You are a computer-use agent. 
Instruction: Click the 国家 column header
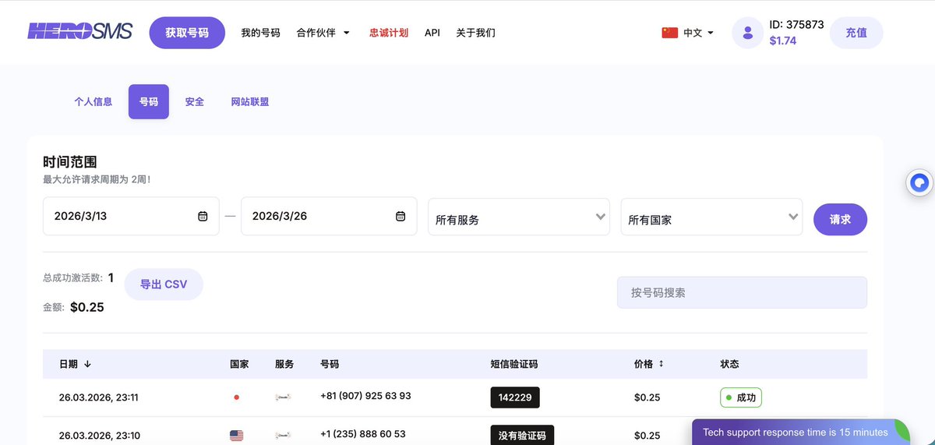(239, 364)
